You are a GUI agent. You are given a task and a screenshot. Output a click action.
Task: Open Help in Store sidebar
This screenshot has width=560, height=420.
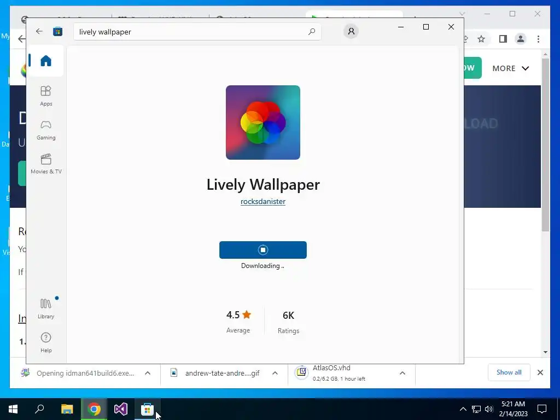[x=46, y=342]
